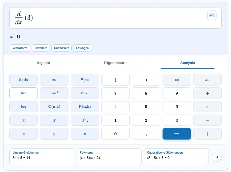231x172 pixels.
Task: Insert the nth root function
Action: (85, 80)
